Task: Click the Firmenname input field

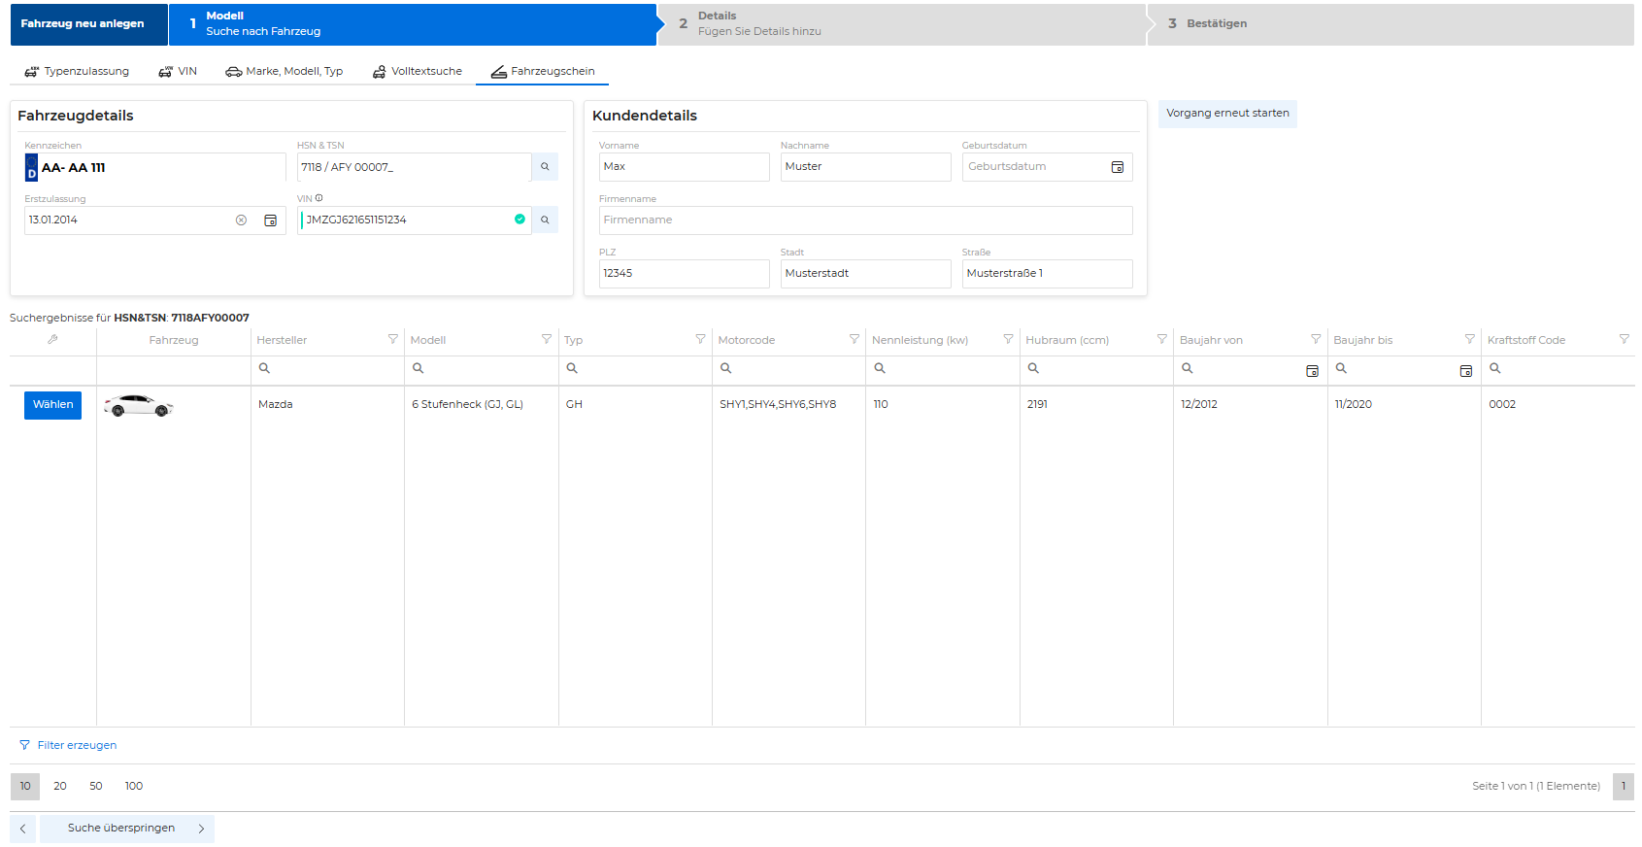Action: 865,220
